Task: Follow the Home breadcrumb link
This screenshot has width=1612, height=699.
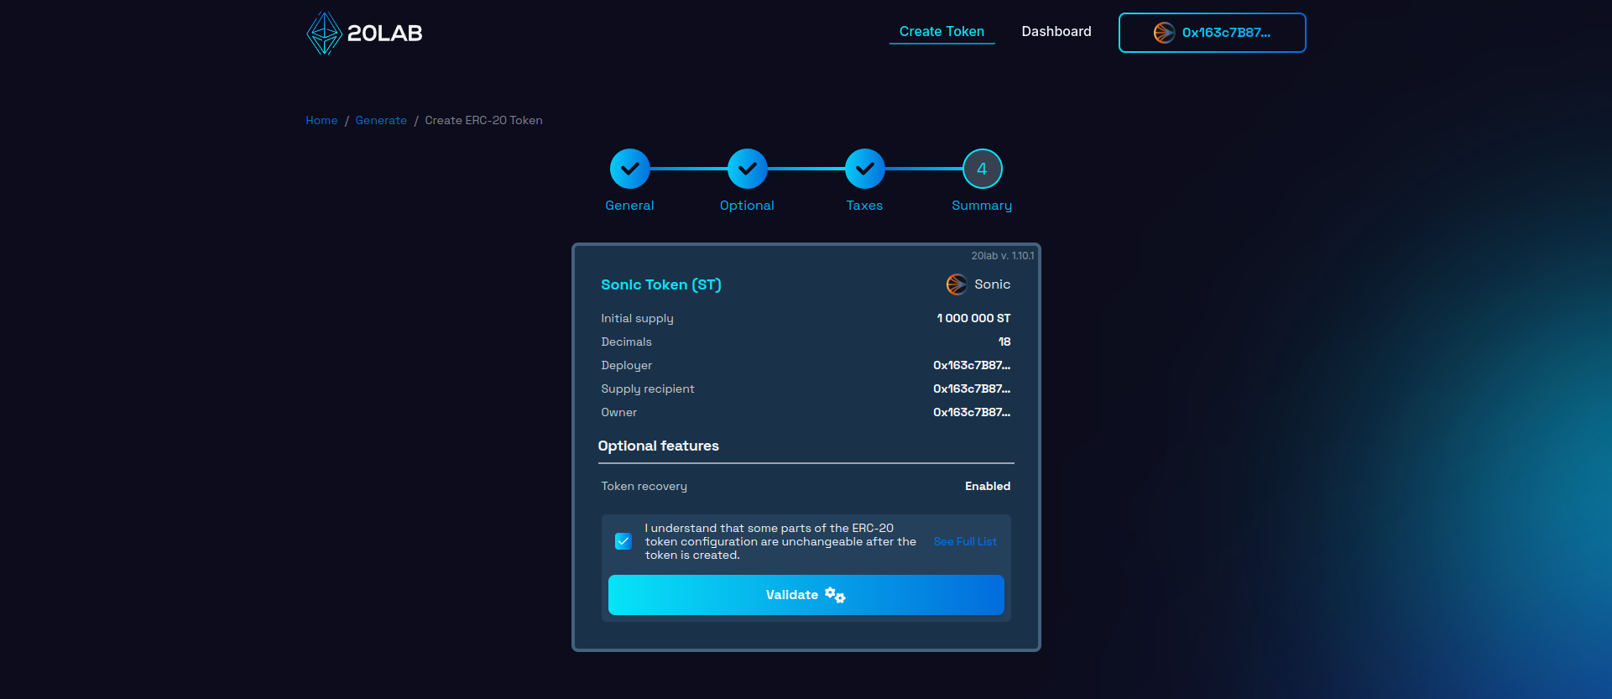Action: point(321,121)
